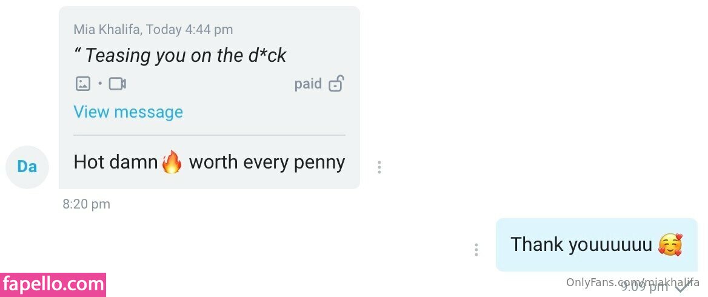Open the View message link
Image resolution: width=708 pixels, height=297 pixels.
point(129,112)
